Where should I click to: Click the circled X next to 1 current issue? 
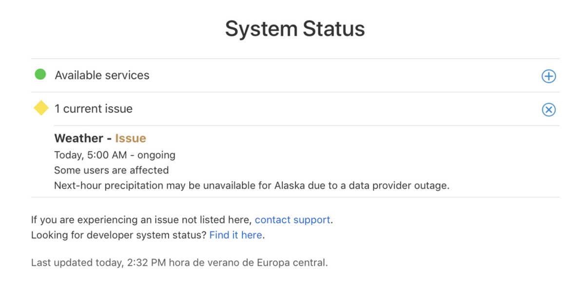point(549,110)
